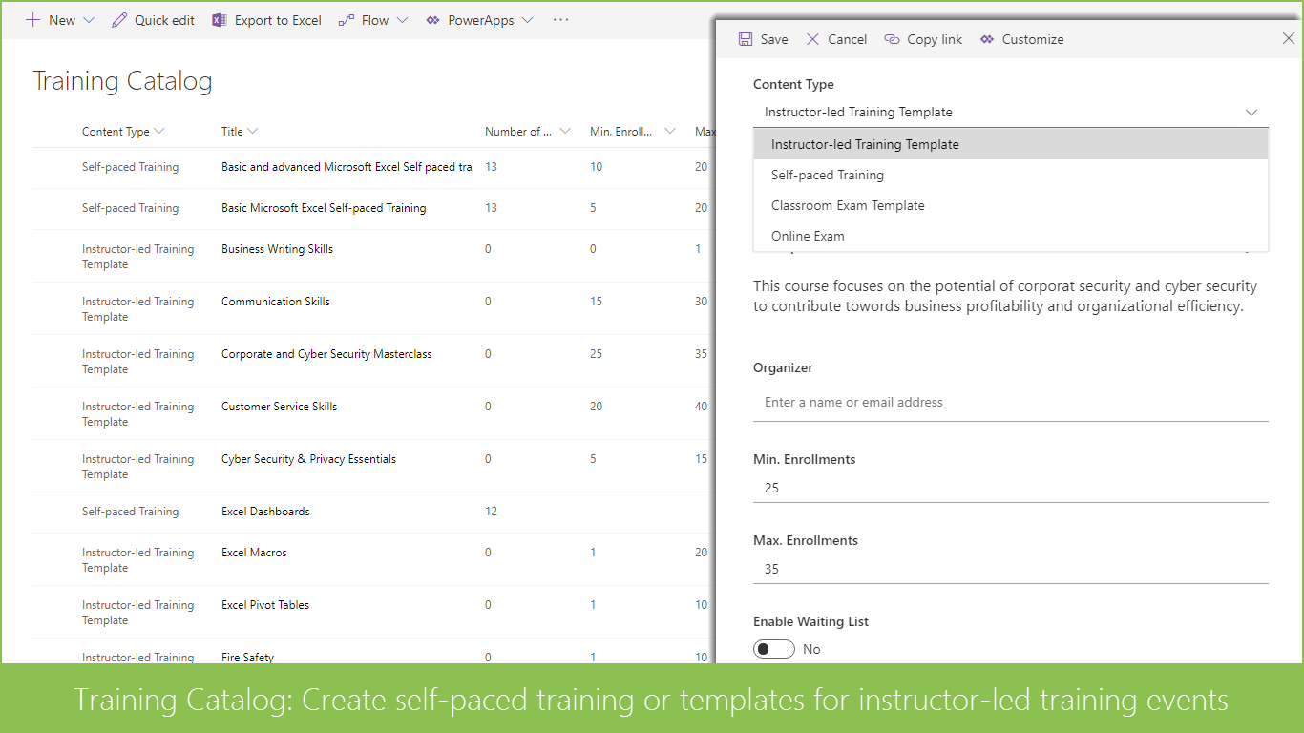Enable the Waiting List toggle

pos(774,649)
